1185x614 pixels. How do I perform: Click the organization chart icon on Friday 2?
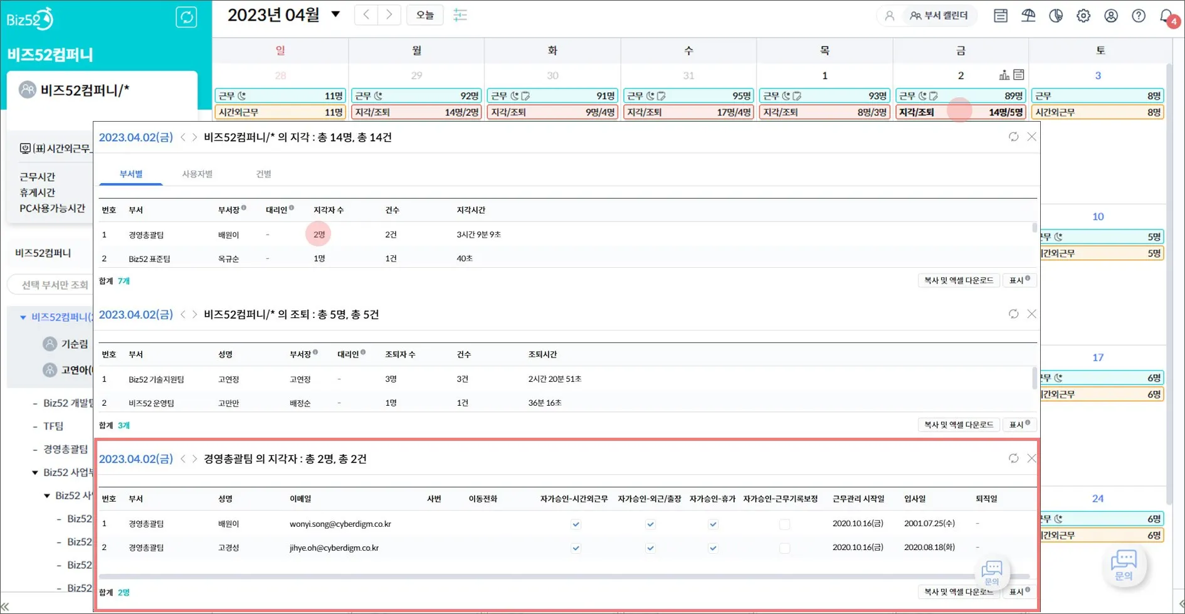click(x=1004, y=75)
